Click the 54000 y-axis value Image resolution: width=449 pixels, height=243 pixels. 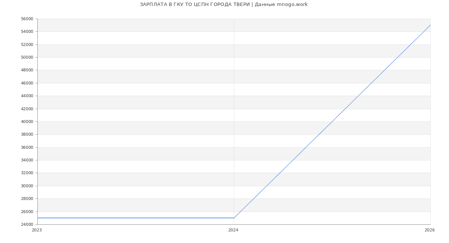pyautogui.click(x=27, y=31)
